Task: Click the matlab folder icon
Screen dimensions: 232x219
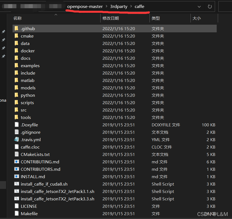Action: 16,80
